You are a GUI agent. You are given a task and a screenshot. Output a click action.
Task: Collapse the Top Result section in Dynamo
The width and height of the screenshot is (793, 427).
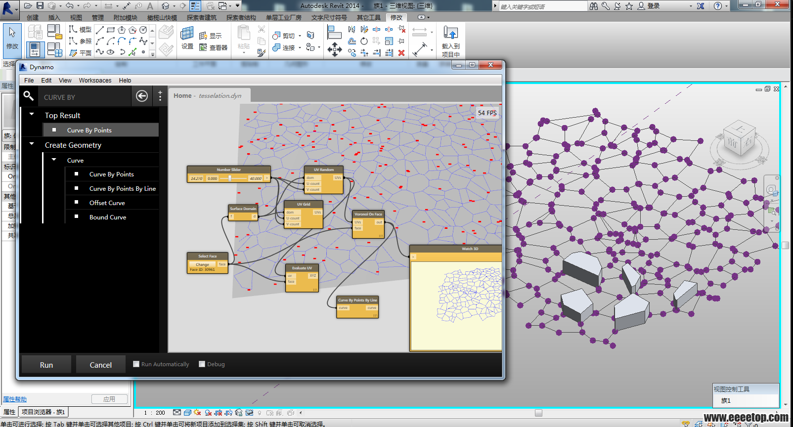32,114
